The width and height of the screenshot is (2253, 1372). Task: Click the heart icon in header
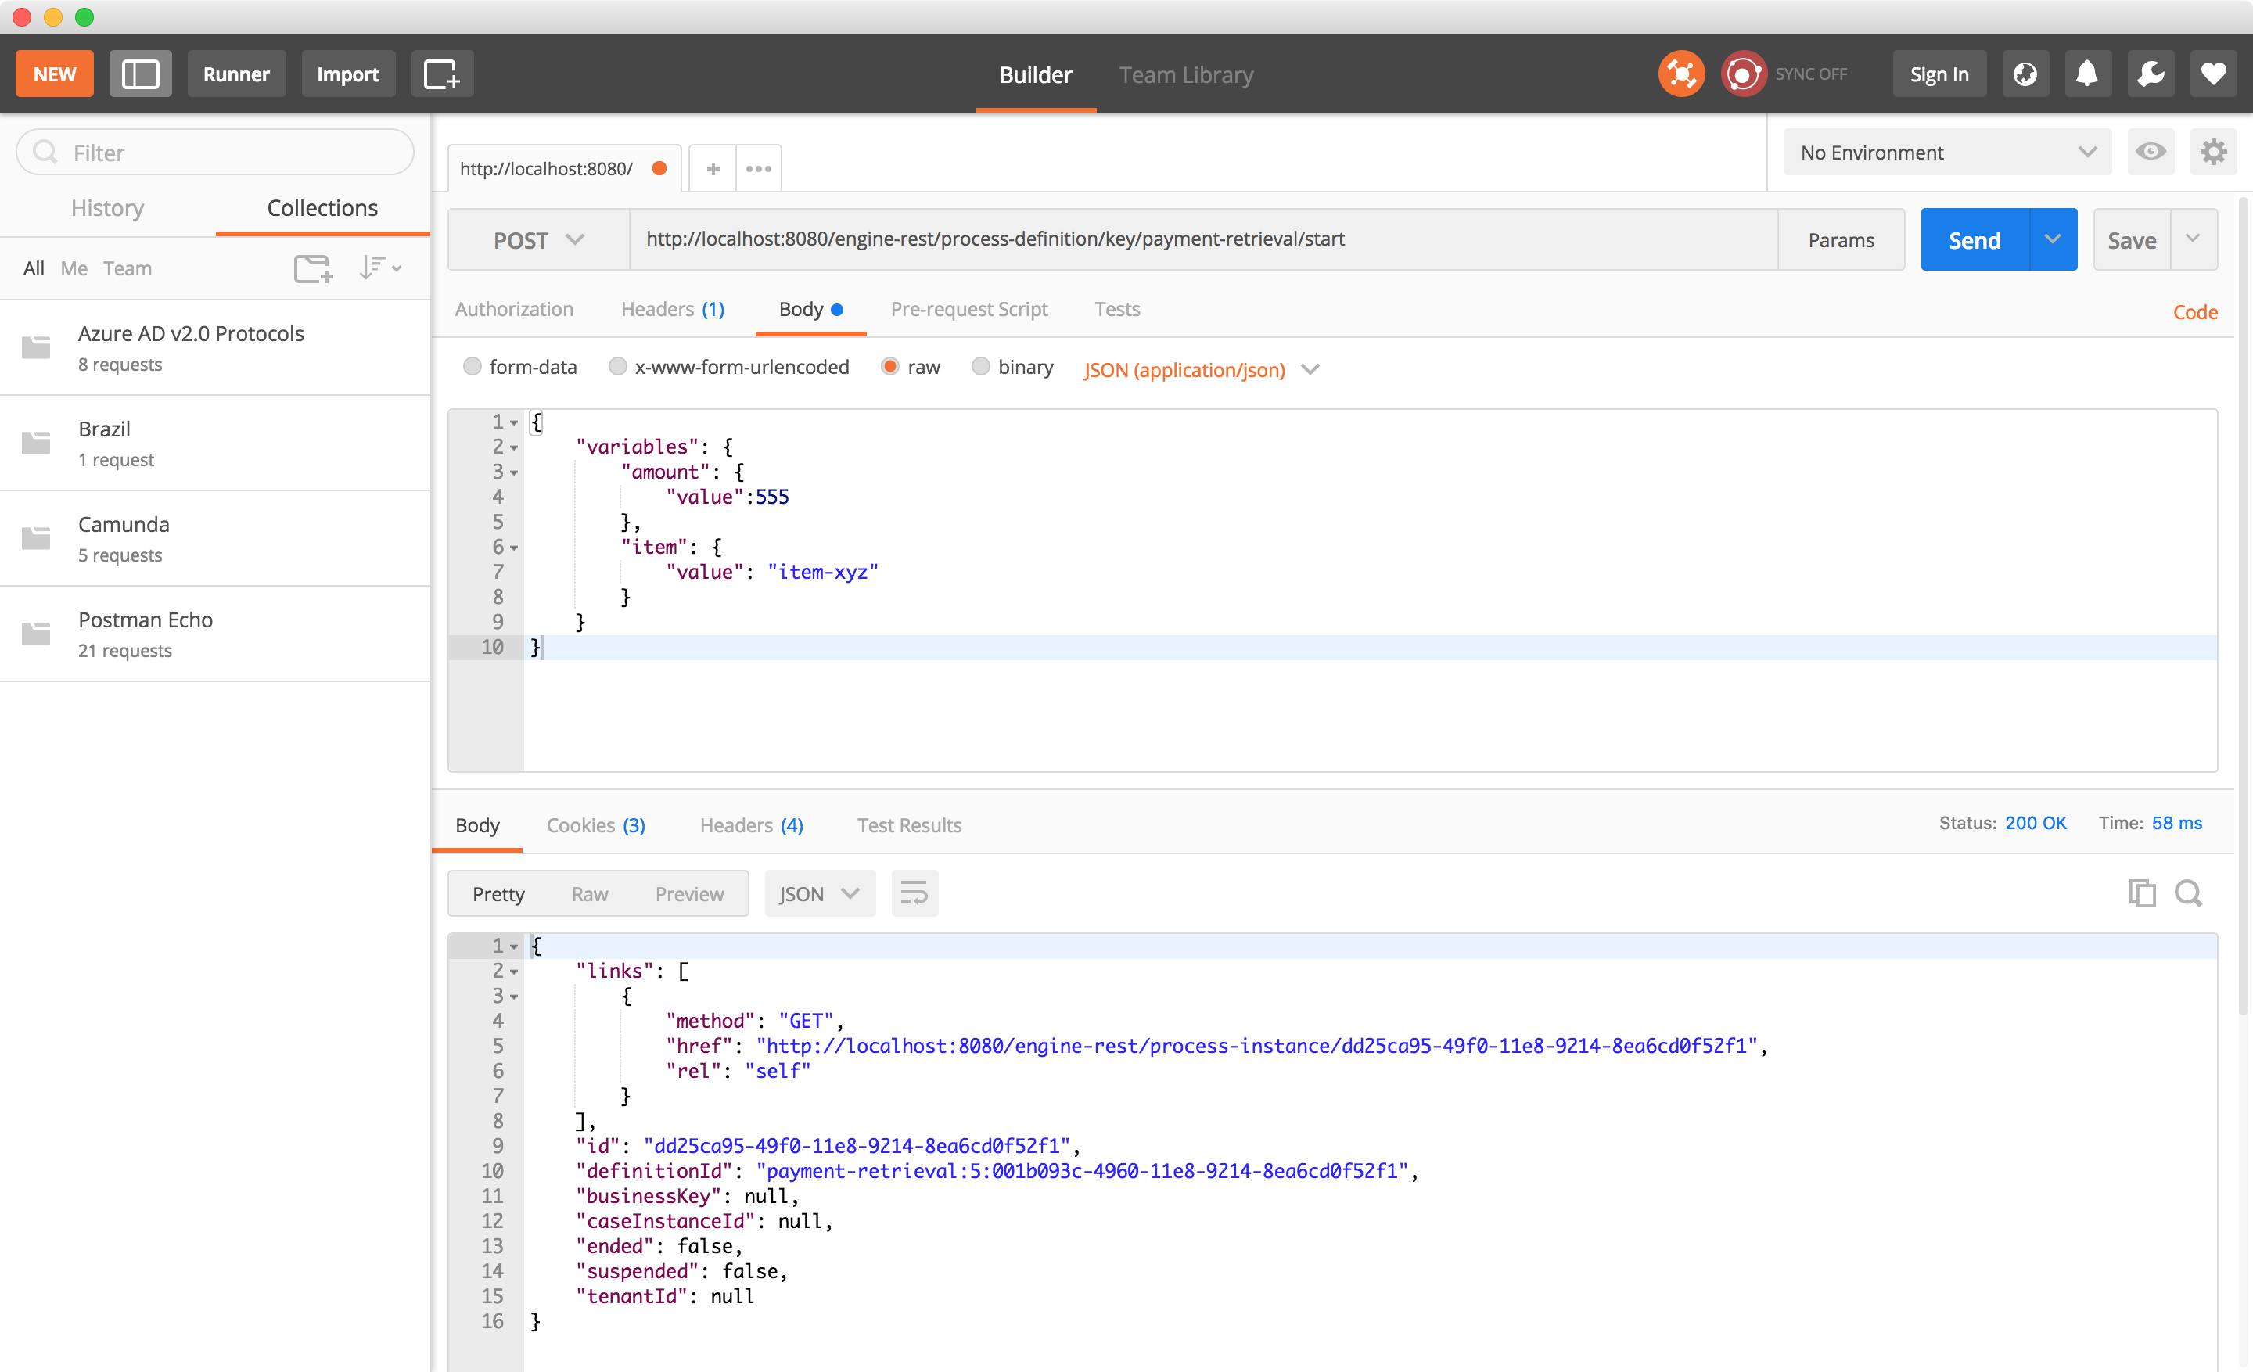2213,74
